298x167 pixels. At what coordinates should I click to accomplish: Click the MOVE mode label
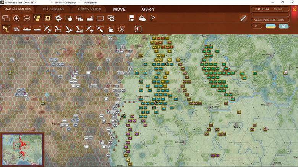119,9
